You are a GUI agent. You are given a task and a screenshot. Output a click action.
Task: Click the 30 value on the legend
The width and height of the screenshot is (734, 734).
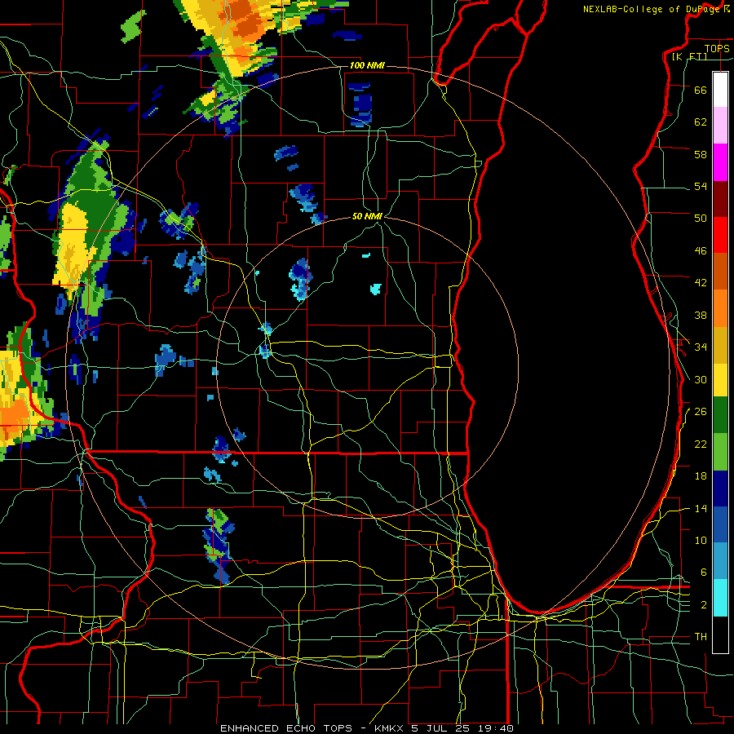click(701, 379)
